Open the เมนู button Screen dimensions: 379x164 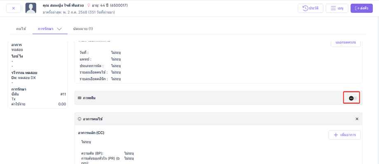tap(337, 8)
